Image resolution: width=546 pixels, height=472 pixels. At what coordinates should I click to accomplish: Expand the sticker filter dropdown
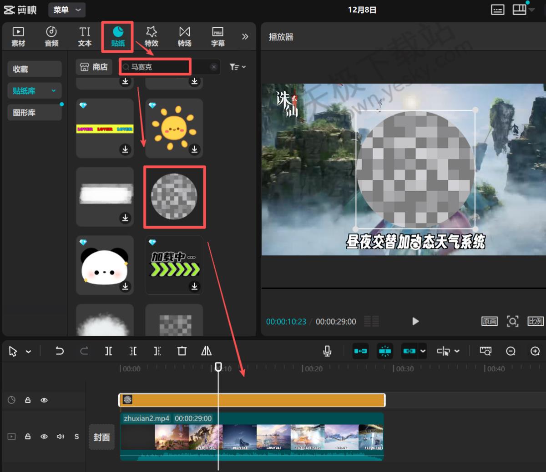238,67
